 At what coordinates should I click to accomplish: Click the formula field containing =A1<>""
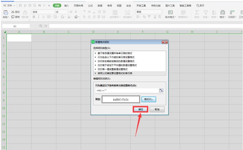pyautogui.click(x=127, y=90)
